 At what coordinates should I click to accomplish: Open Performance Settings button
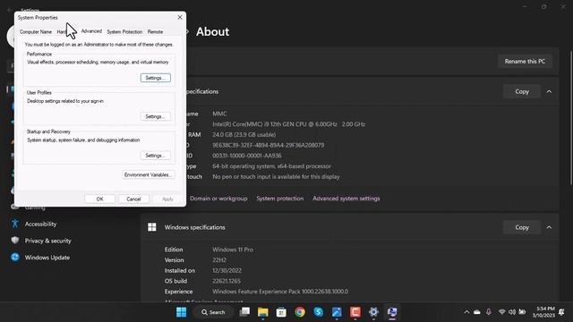tap(155, 78)
